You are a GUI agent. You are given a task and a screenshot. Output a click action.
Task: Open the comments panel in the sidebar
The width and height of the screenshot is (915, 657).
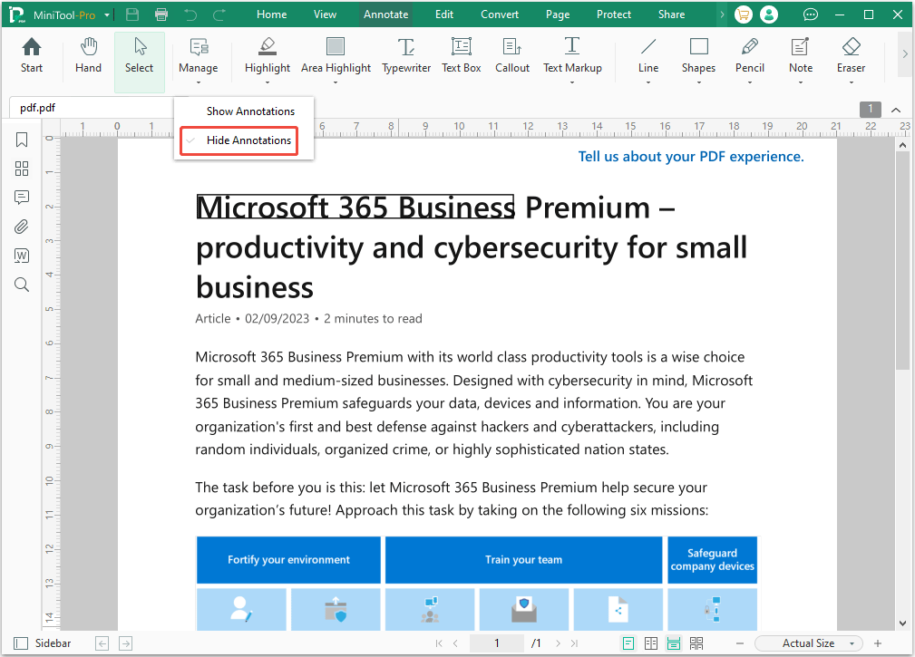(21, 197)
